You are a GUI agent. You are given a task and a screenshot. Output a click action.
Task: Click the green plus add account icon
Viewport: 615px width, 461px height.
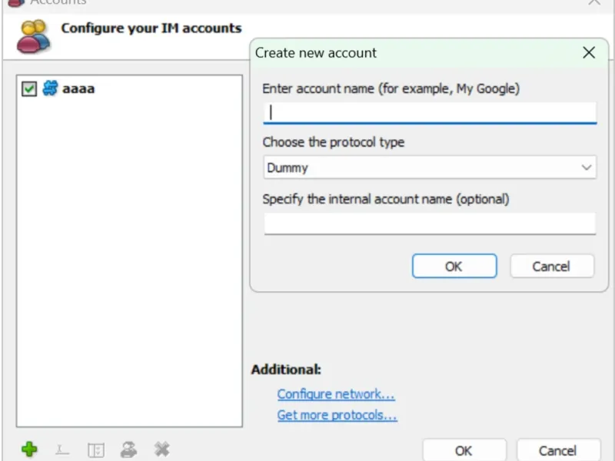pos(29,449)
